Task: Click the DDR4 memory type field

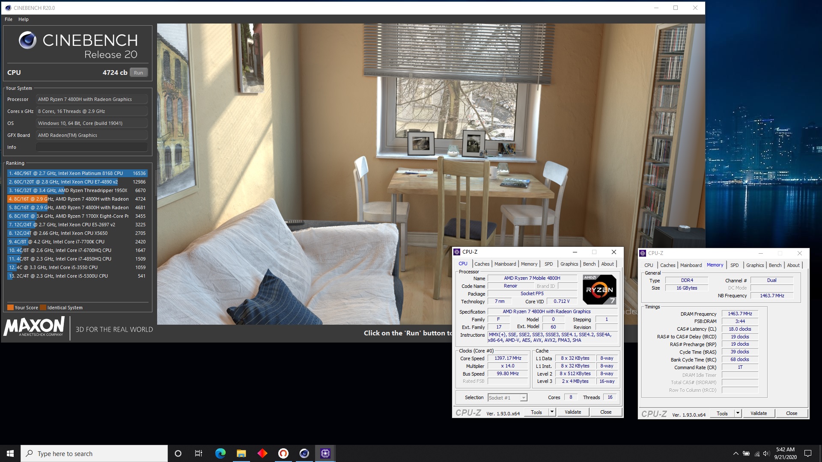Action: 687,281
